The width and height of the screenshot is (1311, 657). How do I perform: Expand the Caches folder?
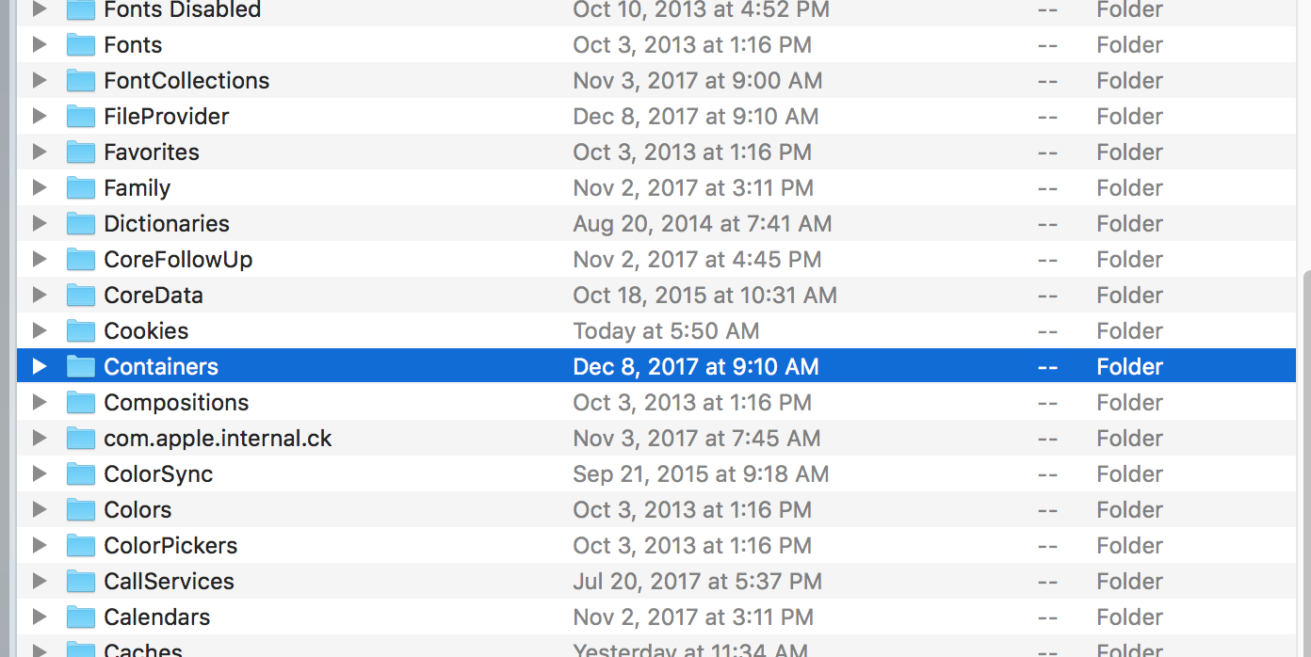[x=39, y=649]
